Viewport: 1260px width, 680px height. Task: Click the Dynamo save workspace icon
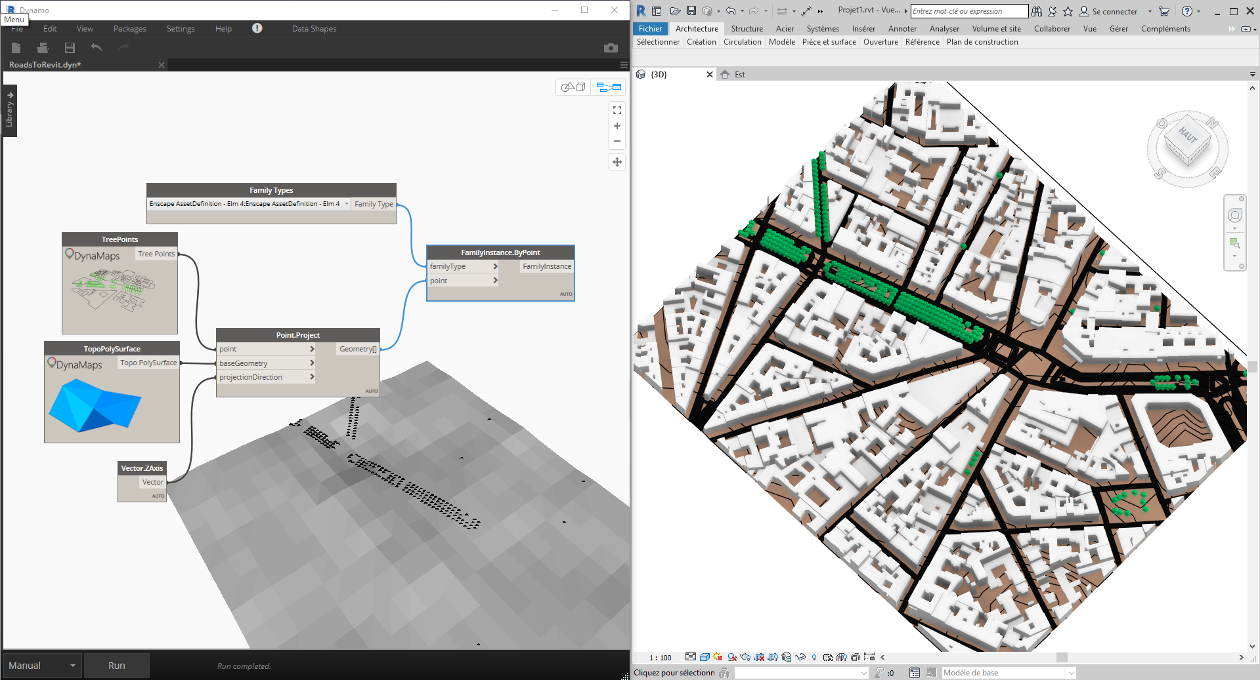(x=70, y=48)
